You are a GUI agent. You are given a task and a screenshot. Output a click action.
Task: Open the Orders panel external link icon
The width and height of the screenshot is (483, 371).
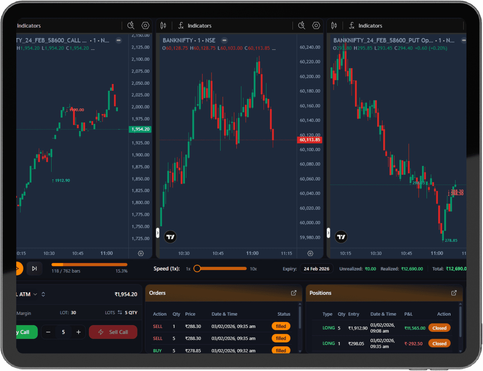click(x=293, y=293)
